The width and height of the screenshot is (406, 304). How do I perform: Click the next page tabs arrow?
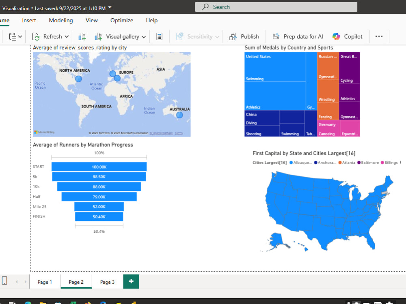click(25, 282)
